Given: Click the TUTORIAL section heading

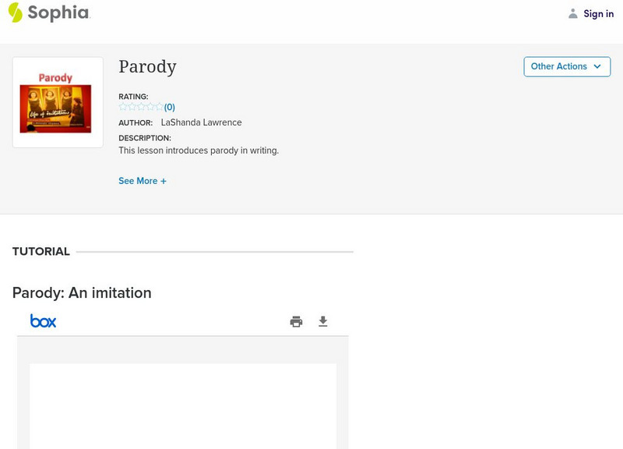Looking at the screenshot, I should 41,252.
